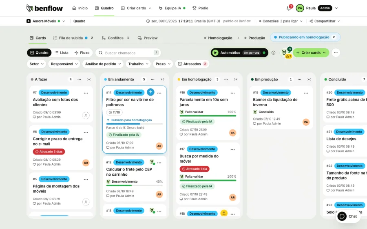Switch to Lista view
Screen dimensions: 367x229
tap(62, 53)
